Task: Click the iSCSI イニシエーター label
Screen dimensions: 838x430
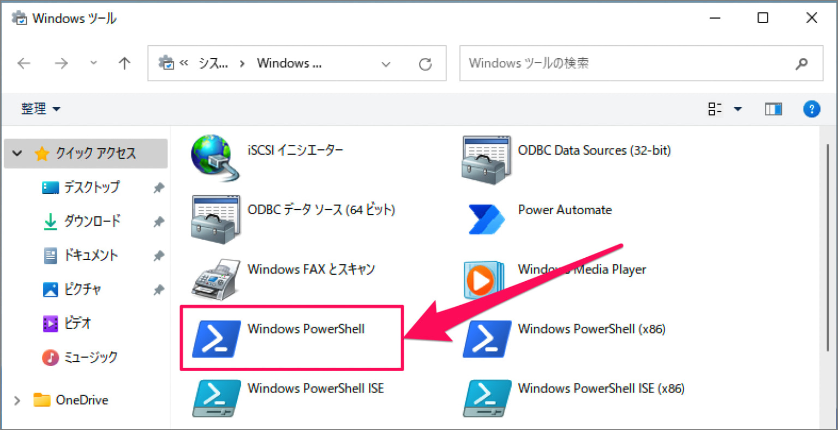Action: (x=295, y=150)
